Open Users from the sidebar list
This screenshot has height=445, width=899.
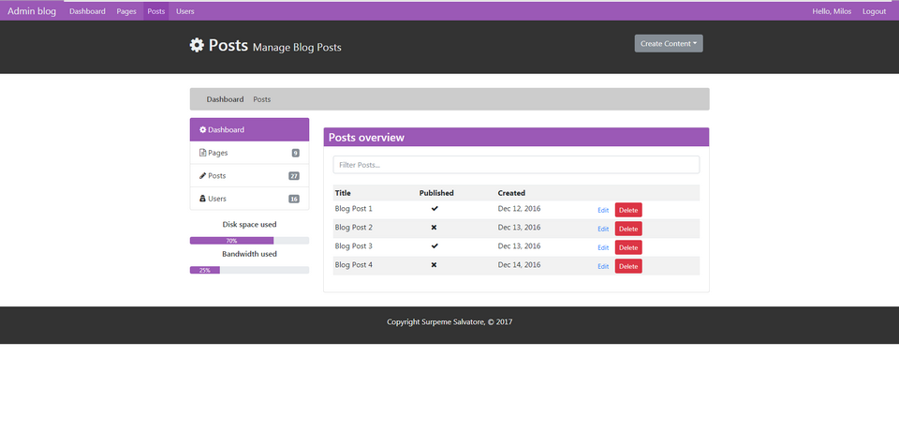coord(249,199)
